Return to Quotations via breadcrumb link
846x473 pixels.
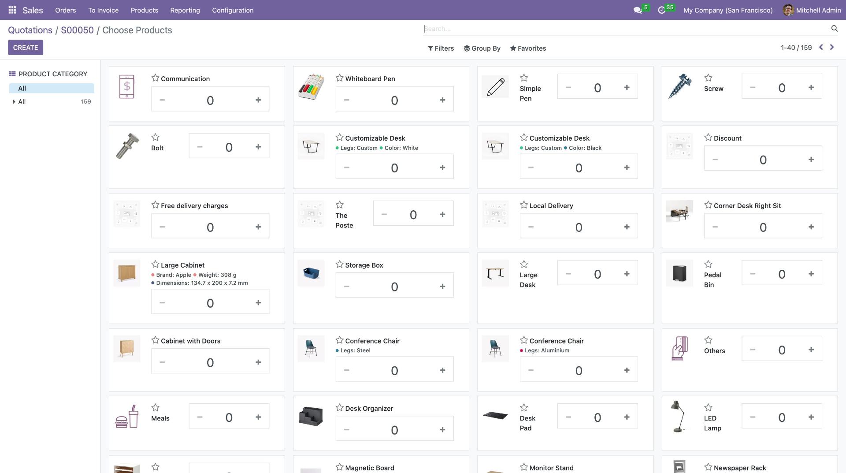point(30,30)
